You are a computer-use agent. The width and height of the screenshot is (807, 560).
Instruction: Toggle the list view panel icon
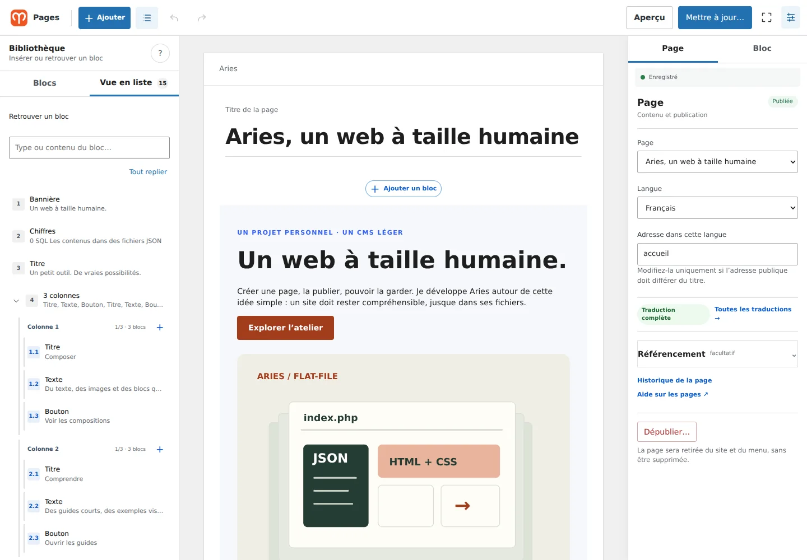point(147,18)
